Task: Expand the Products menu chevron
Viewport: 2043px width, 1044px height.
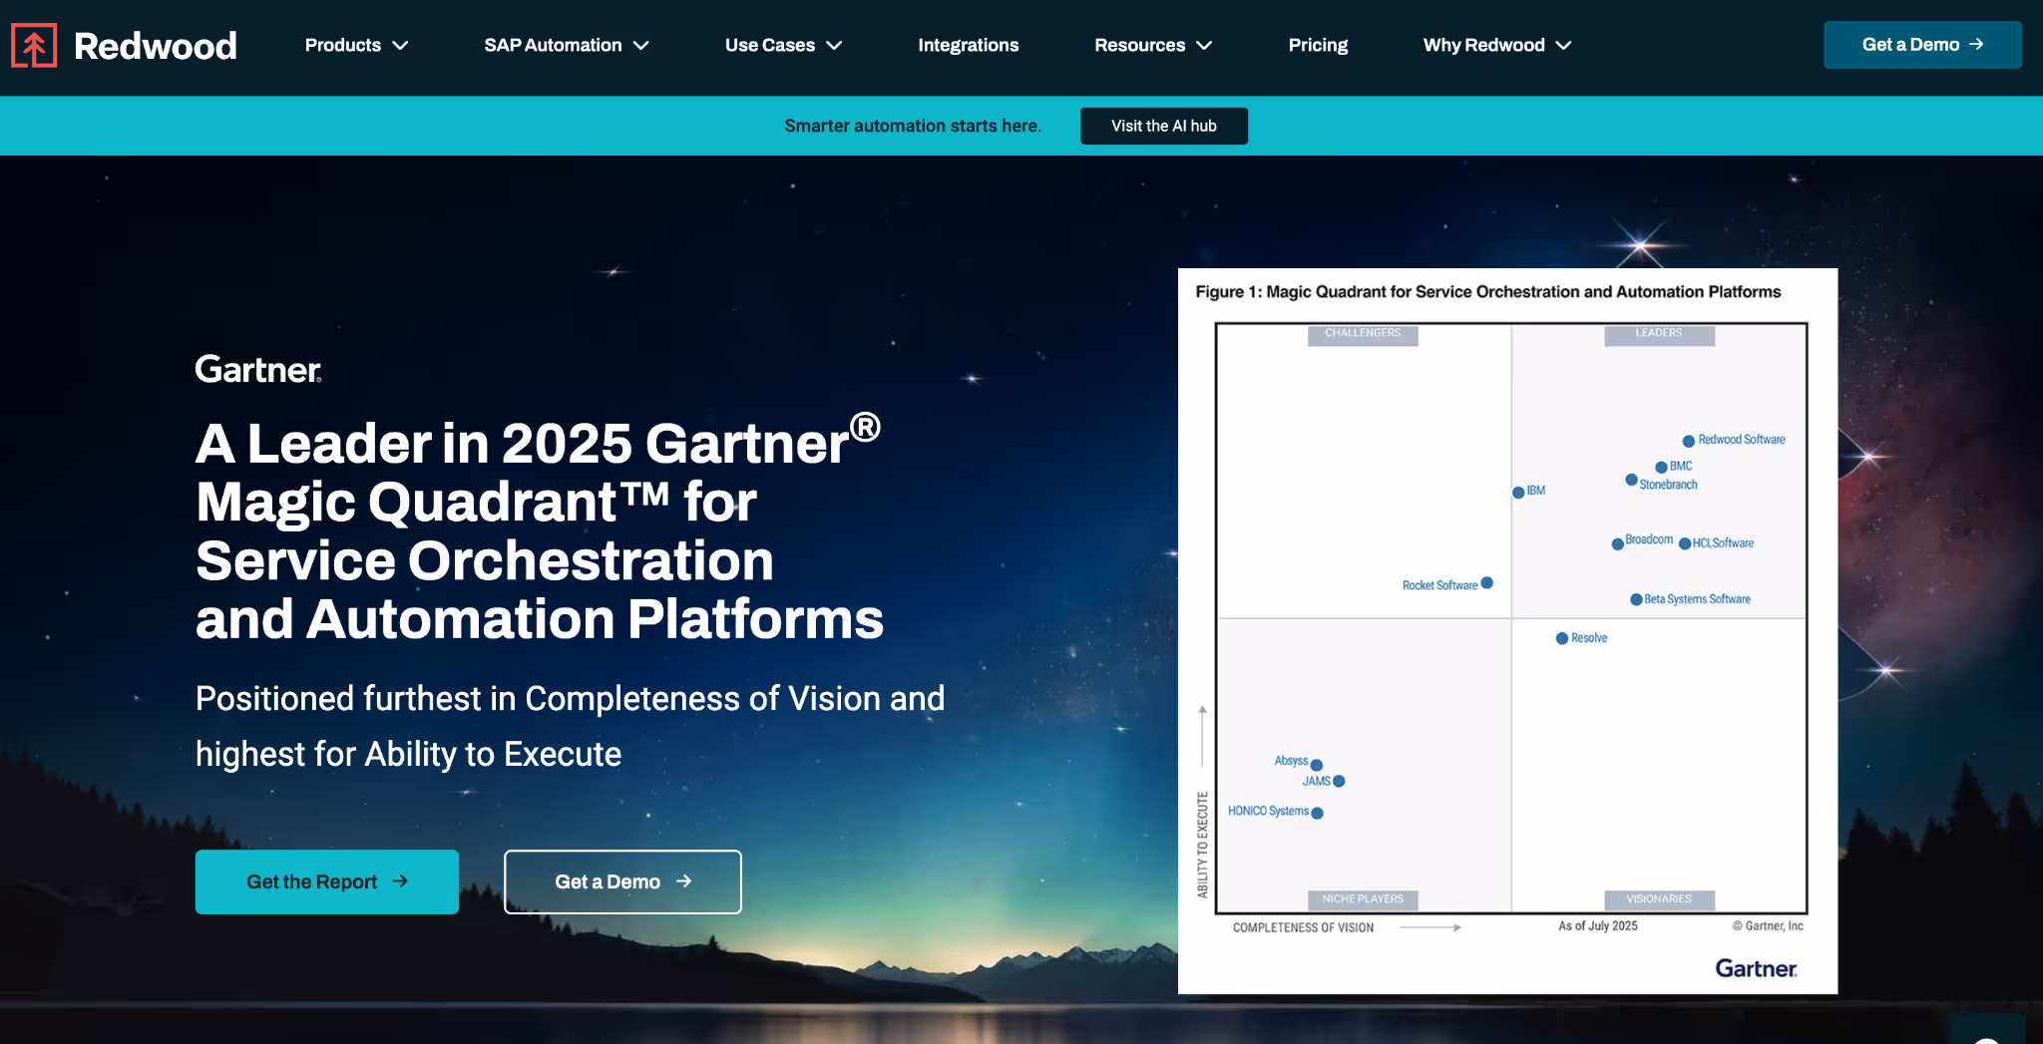Action: pyautogui.click(x=400, y=46)
